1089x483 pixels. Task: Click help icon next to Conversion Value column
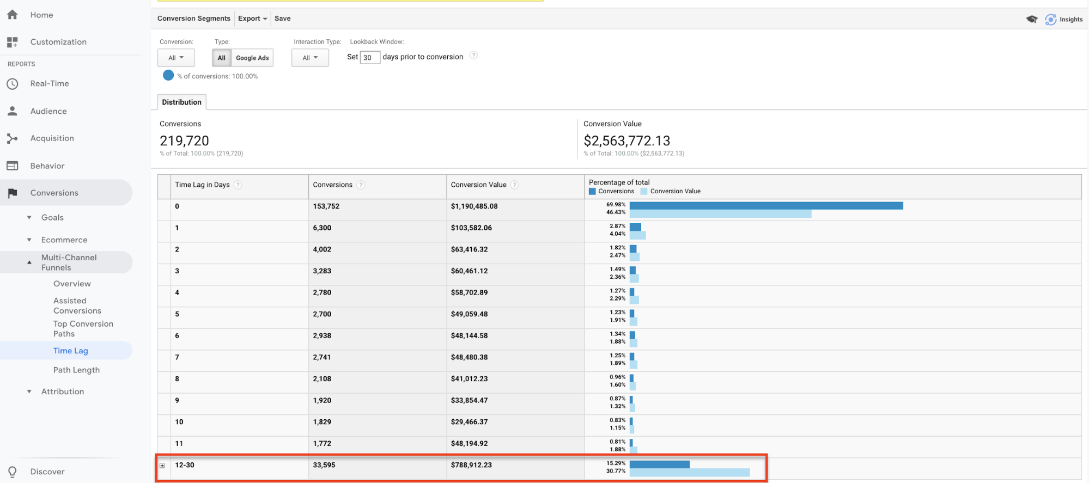[x=515, y=185]
